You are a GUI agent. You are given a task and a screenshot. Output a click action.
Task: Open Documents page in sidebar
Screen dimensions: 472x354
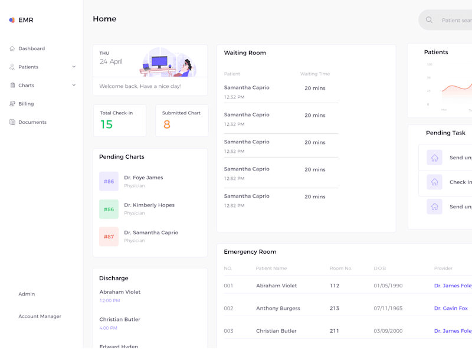[32, 122]
